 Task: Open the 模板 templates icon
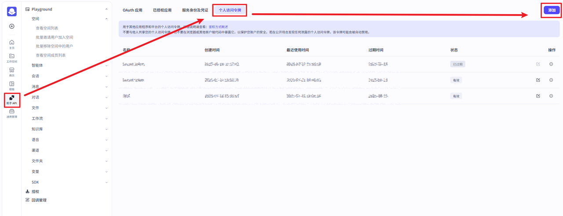point(12,85)
